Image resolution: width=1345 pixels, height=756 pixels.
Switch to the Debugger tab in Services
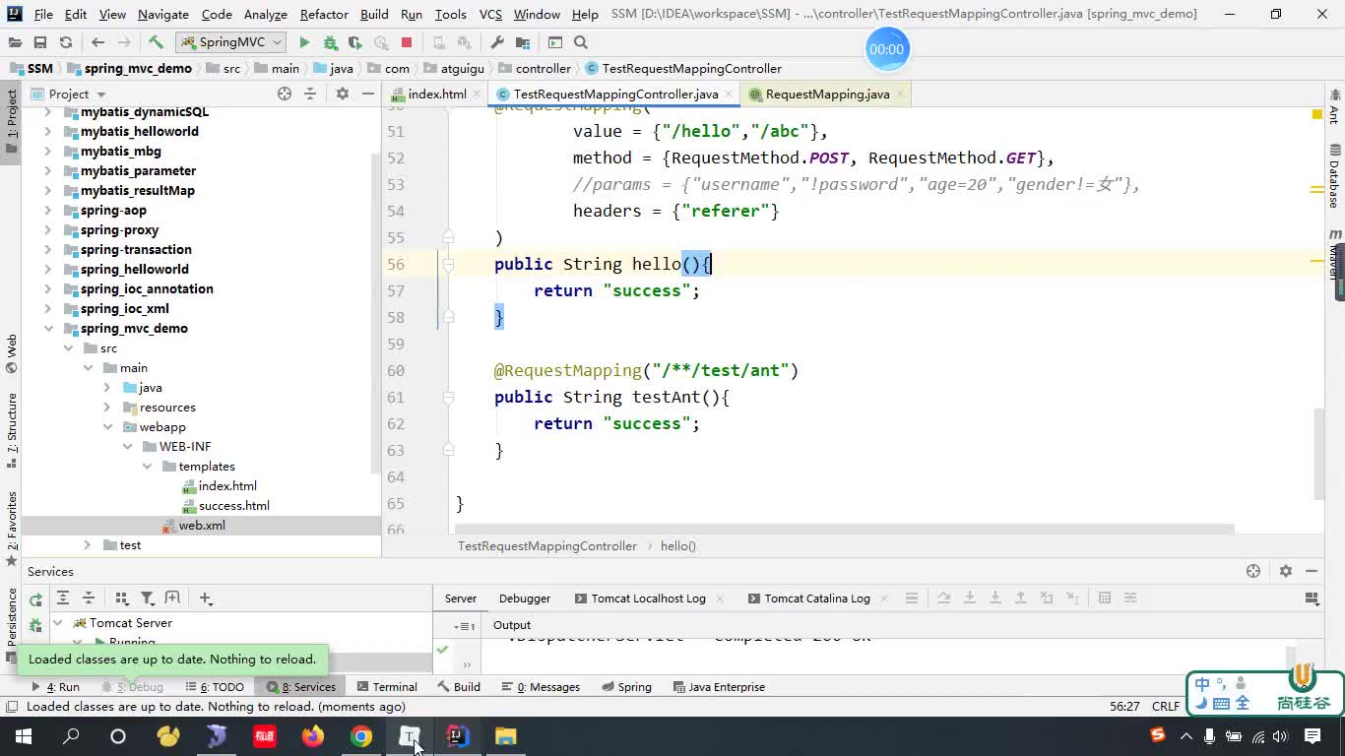pos(524,598)
